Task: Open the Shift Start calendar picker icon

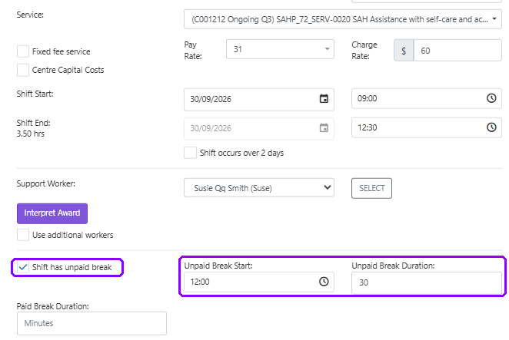Action: point(324,99)
